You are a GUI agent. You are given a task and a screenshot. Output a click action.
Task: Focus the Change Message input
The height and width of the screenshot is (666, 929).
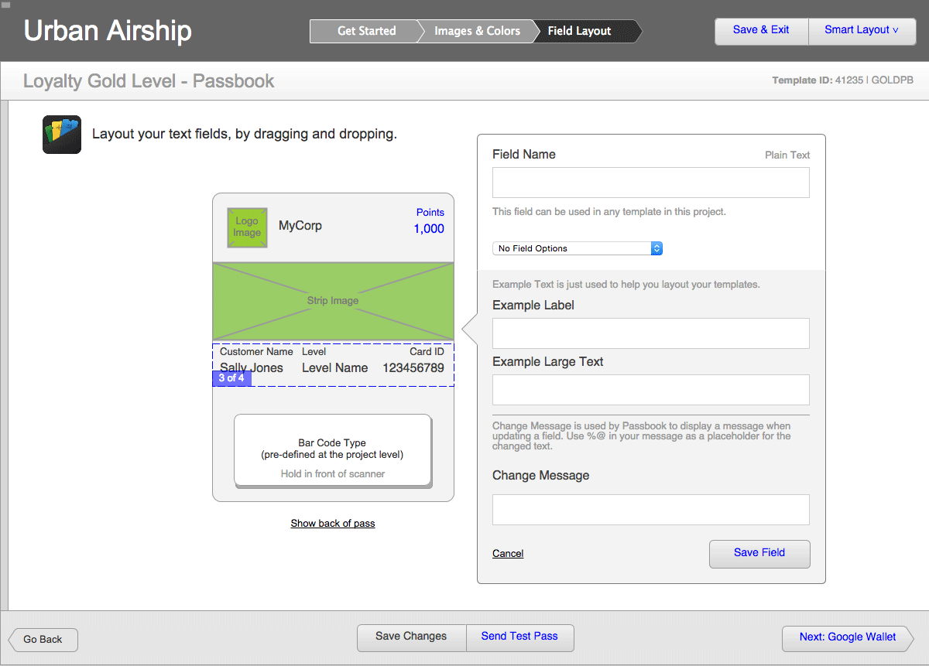coord(651,510)
